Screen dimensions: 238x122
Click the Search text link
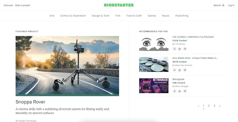pyautogui.click(x=217, y=5)
